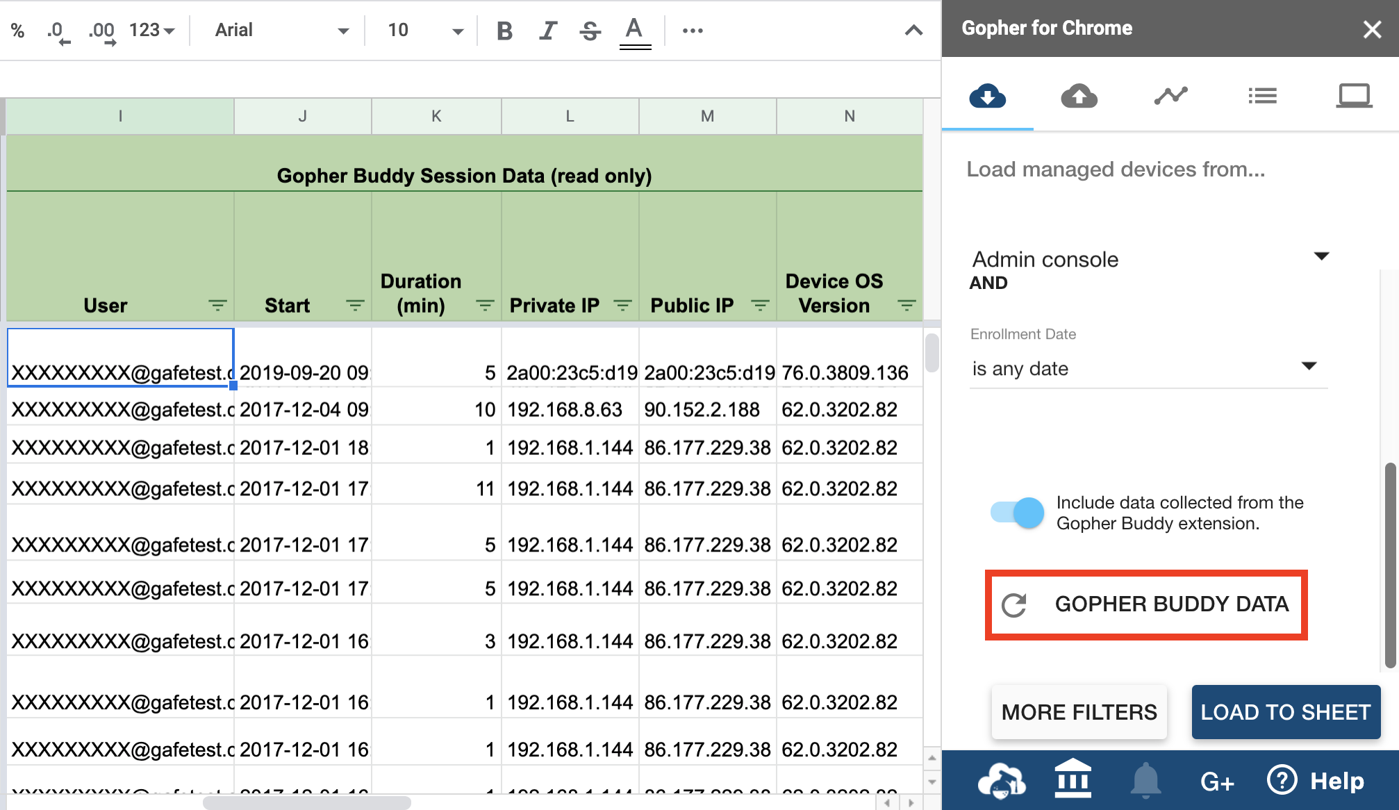Click the GOPHER BUDDY DATA button
1399x810 pixels.
coord(1146,604)
